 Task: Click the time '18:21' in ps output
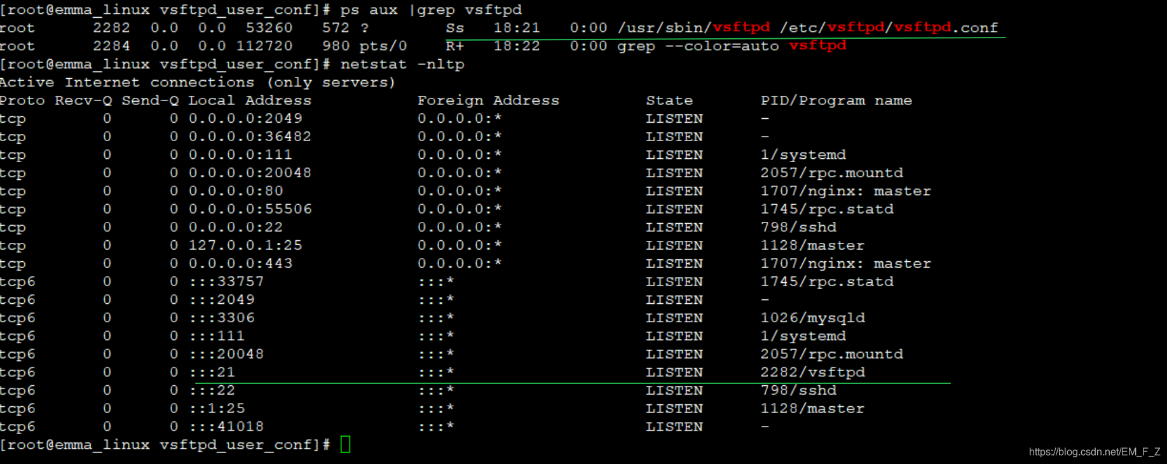tap(517, 28)
